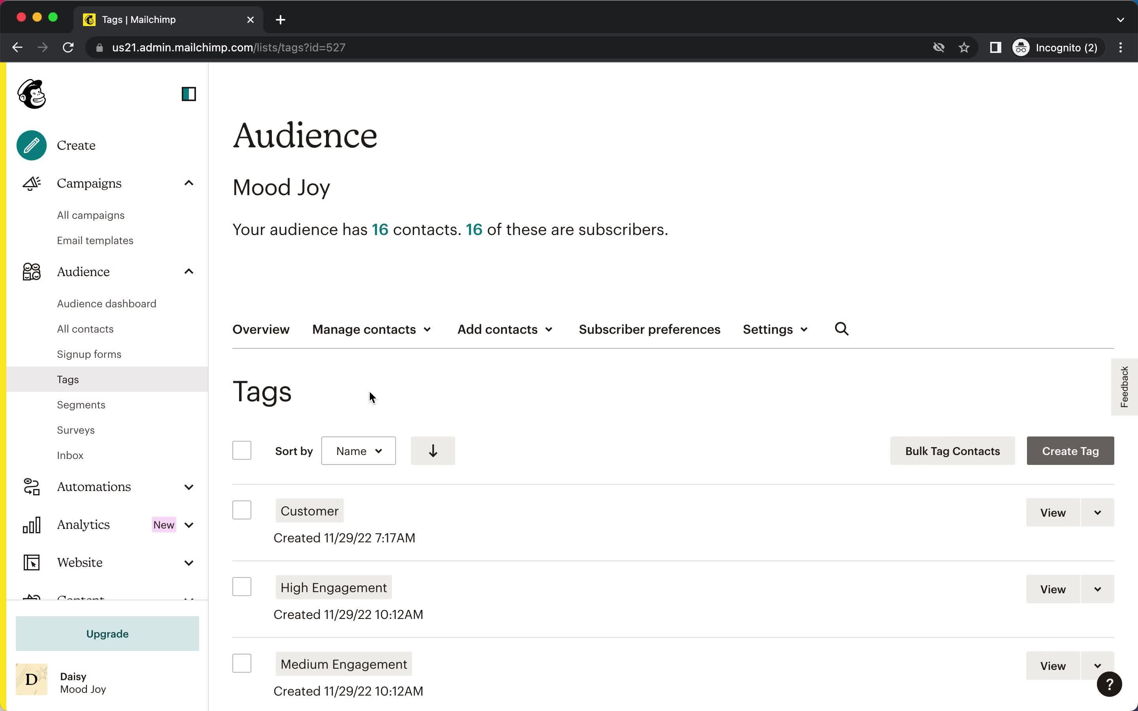Bookmark this page with the star icon

tap(964, 47)
